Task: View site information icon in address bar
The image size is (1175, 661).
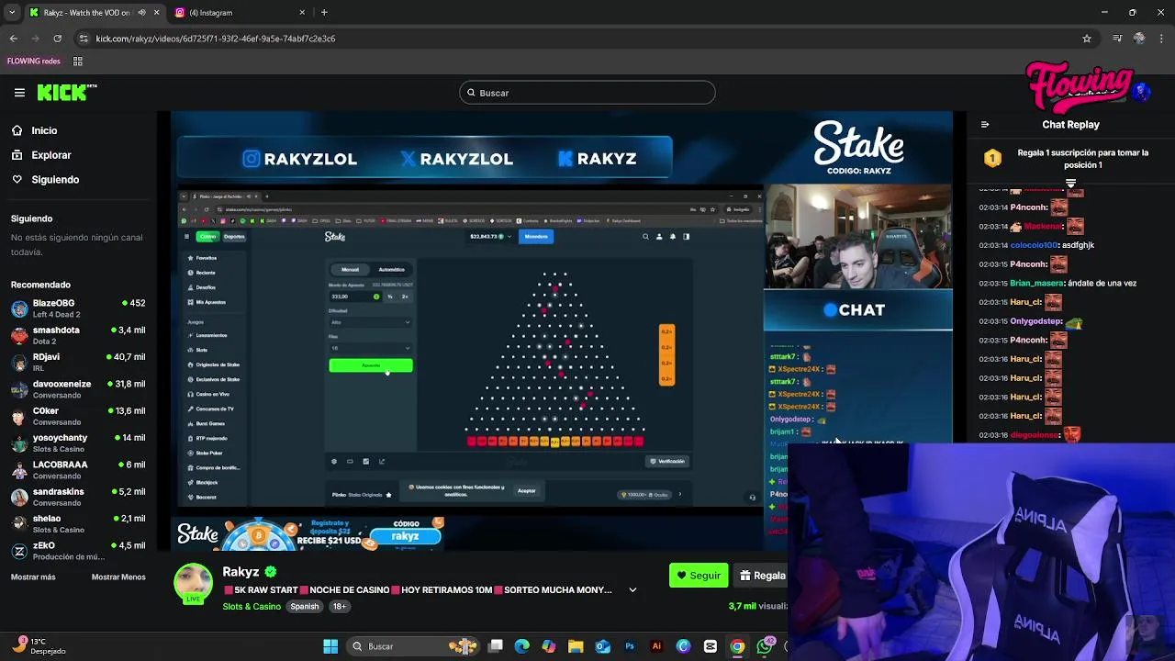Action: click(x=84, y=39)
